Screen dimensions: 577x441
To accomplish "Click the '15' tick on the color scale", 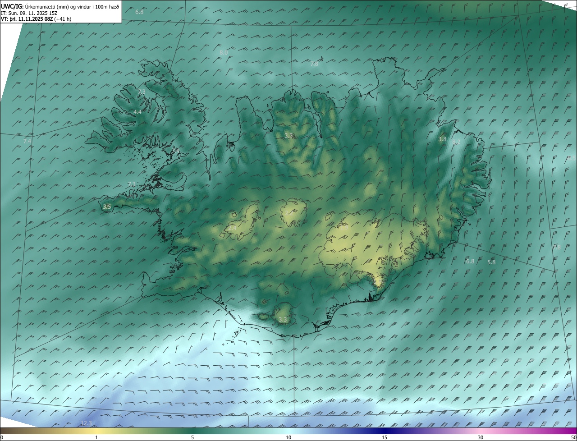I will point(385,437).
